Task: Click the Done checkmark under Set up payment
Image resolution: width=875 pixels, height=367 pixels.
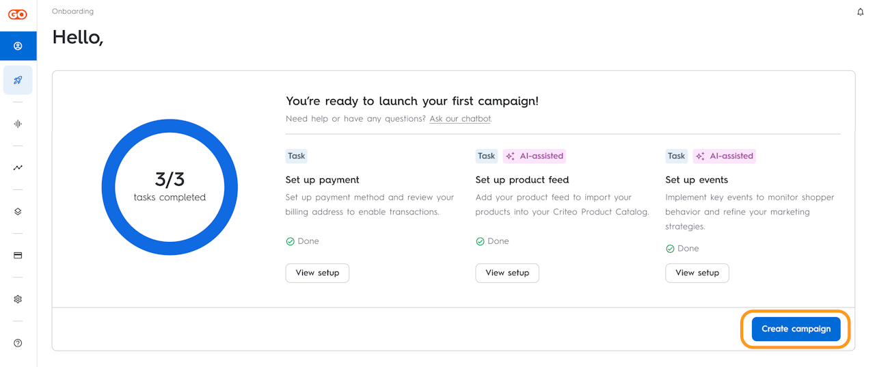Action: point(291,241)
